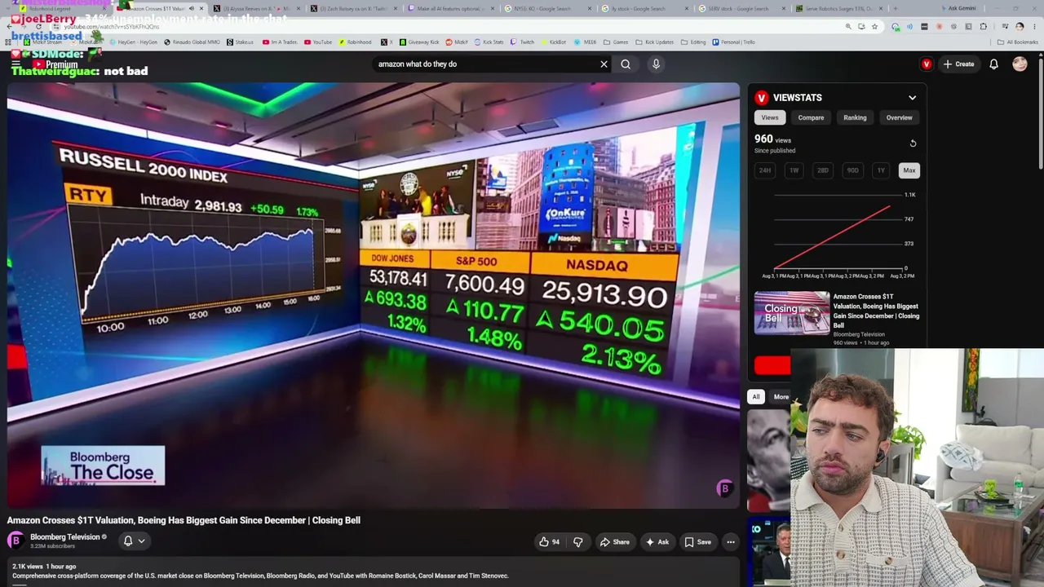
Task: Select the Max time range
Action: pos(909,170)
